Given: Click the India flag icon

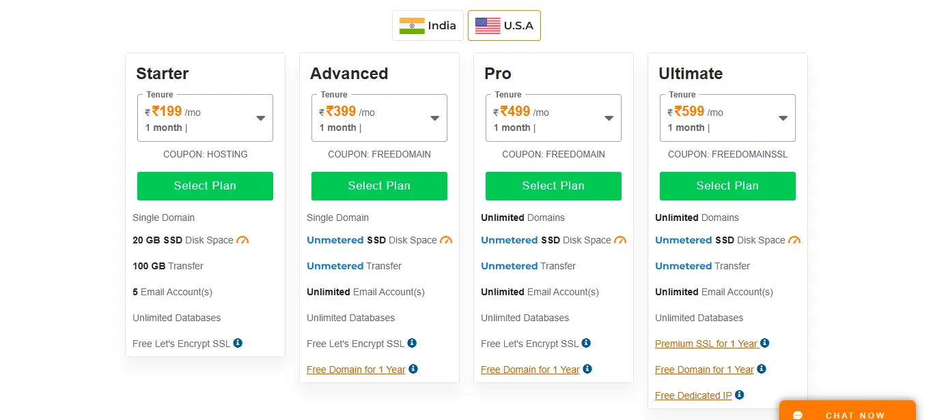Looking at the screenshot, I should point(410,25).
